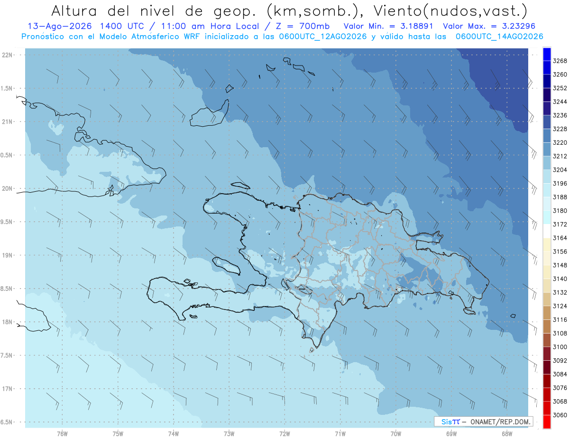Click the '19N' latitude label
The image size is (569, 440).
pyautogui.click(x=7, y=255)
